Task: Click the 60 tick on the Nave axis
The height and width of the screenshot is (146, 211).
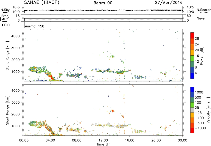Action: [189, 16]
